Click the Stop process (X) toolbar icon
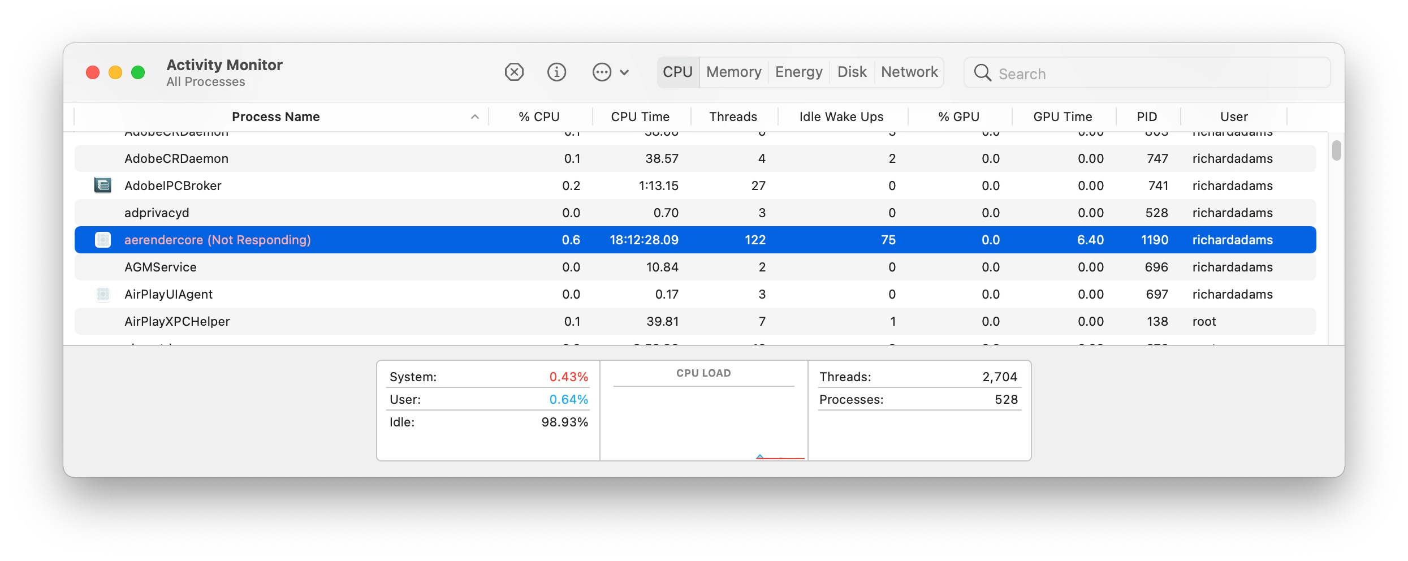This screenshot has height=561, width=1408. (x=514, y=72)
